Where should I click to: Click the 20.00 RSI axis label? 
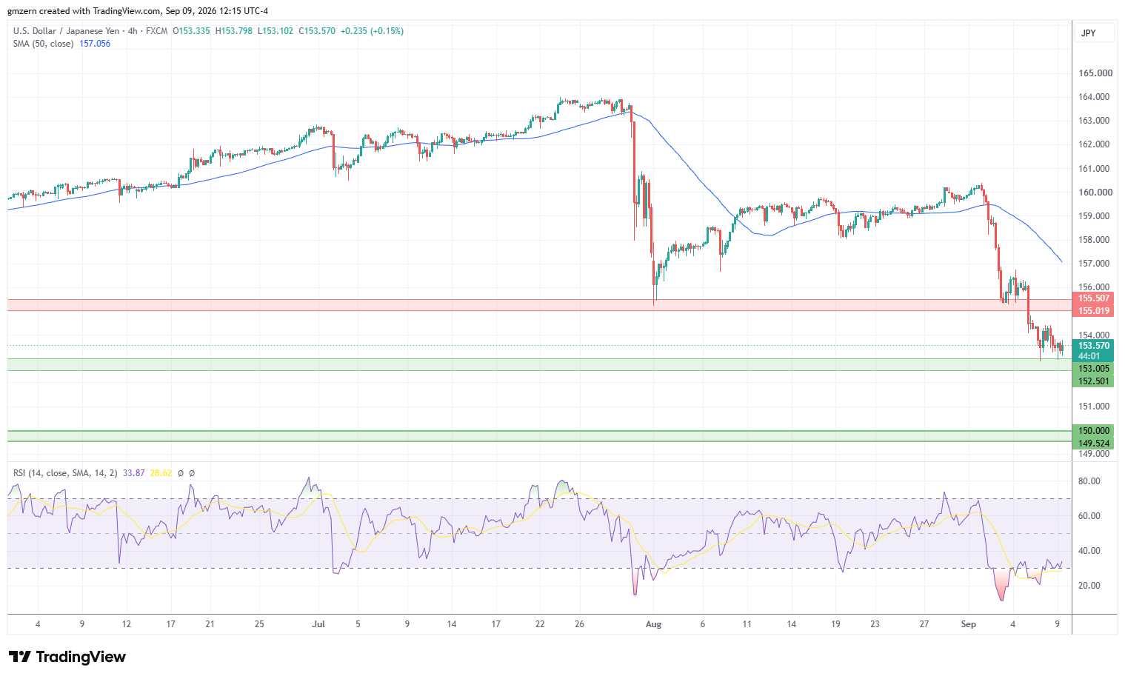1089,586
